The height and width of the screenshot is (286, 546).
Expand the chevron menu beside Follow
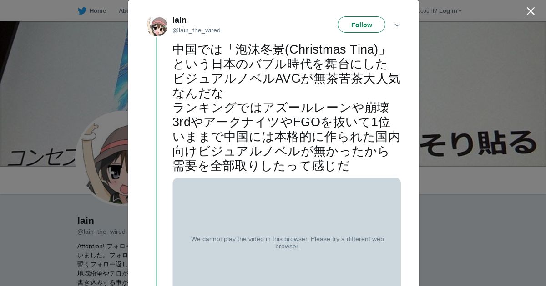coord(397,25)
